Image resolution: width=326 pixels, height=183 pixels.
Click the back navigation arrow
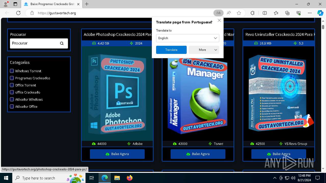coord(7,13)
